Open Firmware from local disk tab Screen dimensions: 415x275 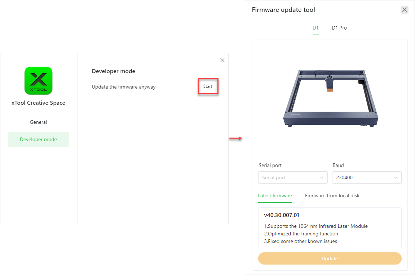click(332, 195)
